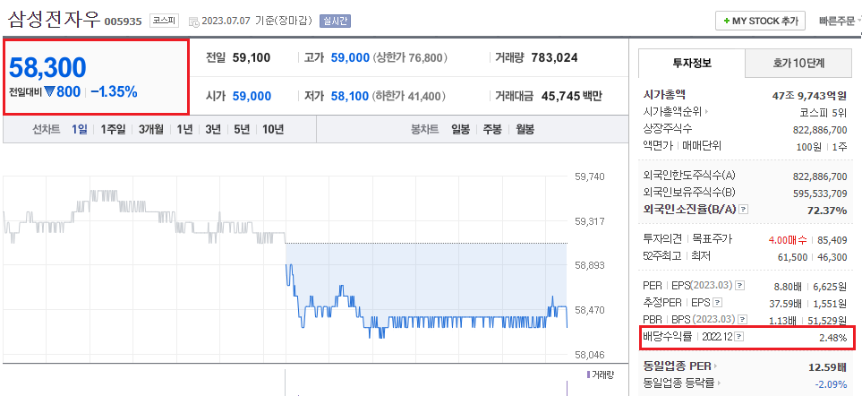This screenshot has height=396, width=862.
Task: Click the 58,046 chart axis label
Action: tap(589, 355)
